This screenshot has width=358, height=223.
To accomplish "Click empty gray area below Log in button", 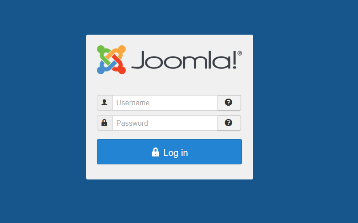I will pyautogui.click(x=169, y=172).
